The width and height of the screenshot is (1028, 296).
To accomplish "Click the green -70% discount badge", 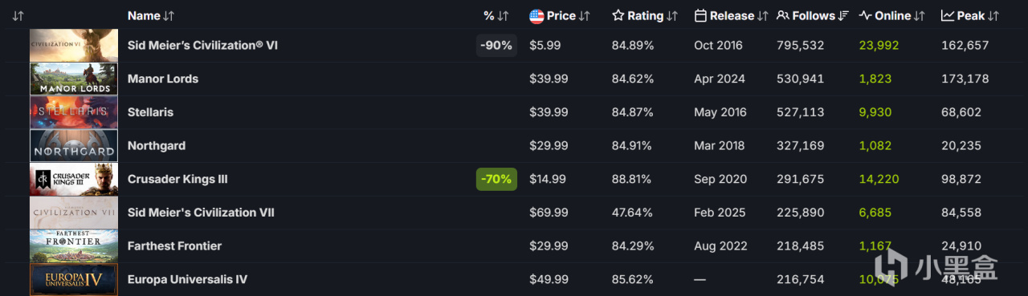I will 496,179.
